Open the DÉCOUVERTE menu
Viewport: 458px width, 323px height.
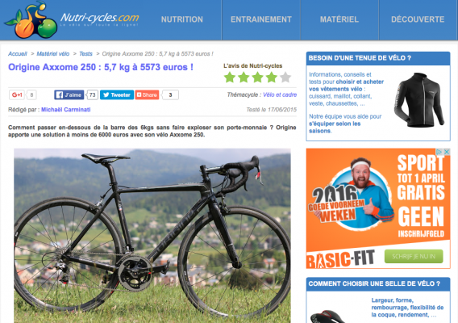(x=418, y=19)
